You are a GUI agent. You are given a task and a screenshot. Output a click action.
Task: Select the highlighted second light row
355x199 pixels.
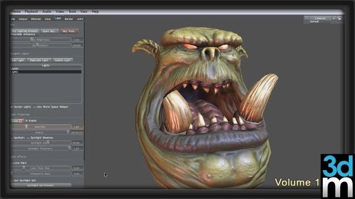(46, 72)
